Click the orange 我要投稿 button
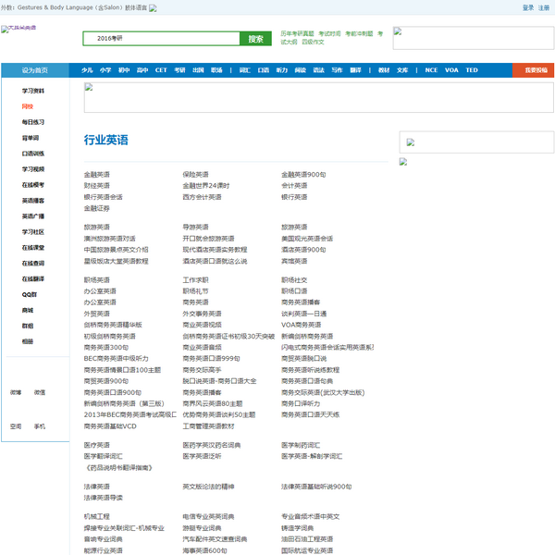Viewport: 555px width, 555px height. coord(536,70)
